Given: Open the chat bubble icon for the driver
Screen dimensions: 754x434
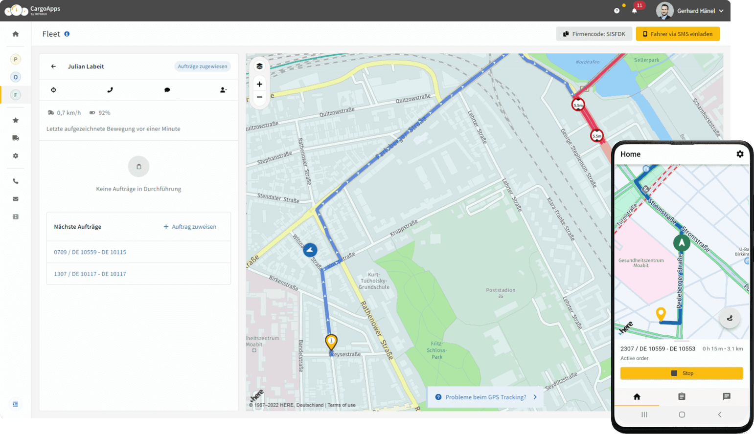Looking at the screenshot, I should 167,90.
